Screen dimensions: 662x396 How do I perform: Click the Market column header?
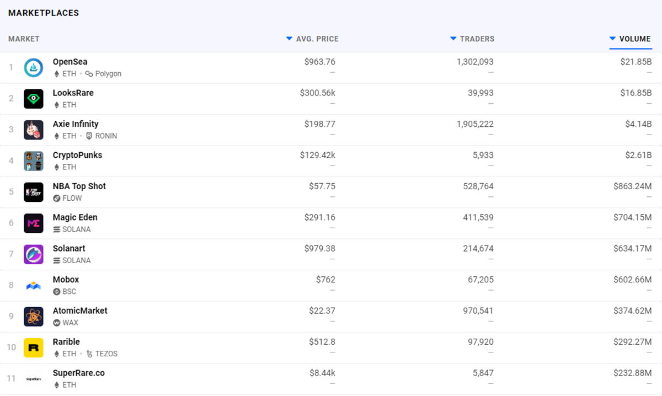pyautogui.click(x=24, y=39)
